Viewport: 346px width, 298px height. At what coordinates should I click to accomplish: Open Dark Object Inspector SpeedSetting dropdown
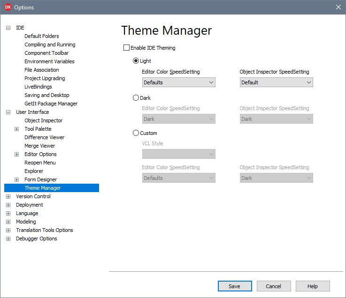pos(276,119)
